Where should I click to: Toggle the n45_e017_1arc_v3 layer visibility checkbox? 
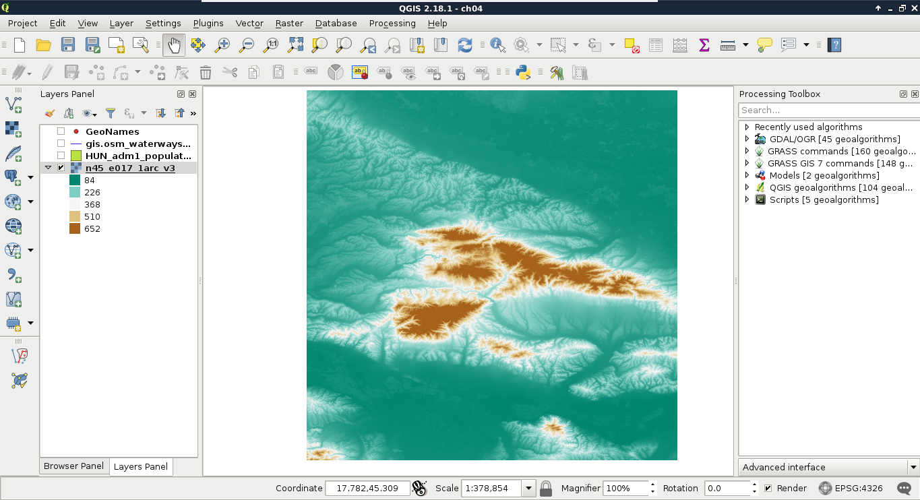(x=61, y=168)
